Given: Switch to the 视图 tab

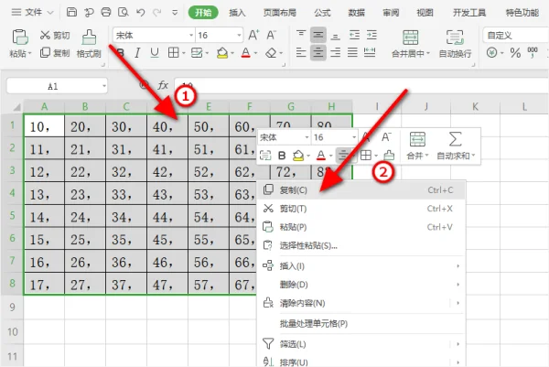Looking at the screenshot, I should [x=425, y=13].
